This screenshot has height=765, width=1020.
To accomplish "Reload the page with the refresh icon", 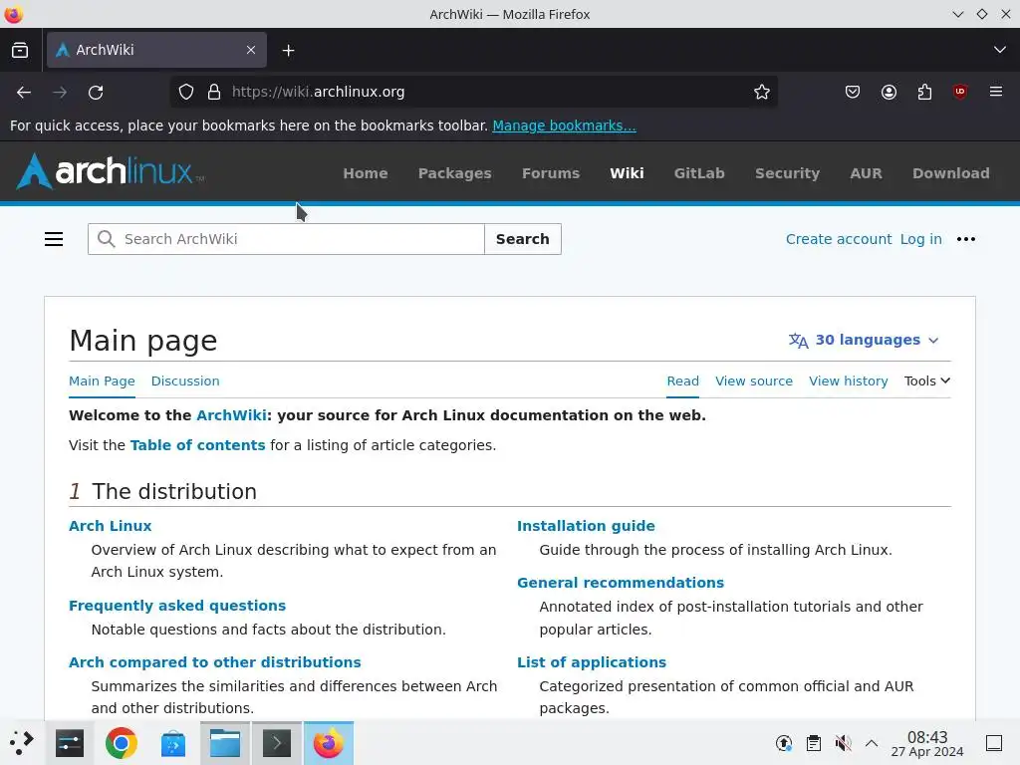I will coord(96,93).
